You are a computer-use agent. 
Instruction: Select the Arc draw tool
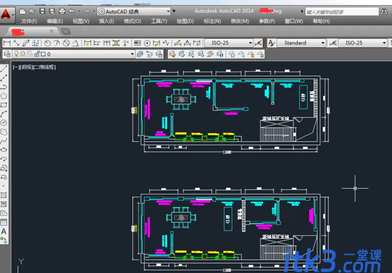[x=4, y=114]
